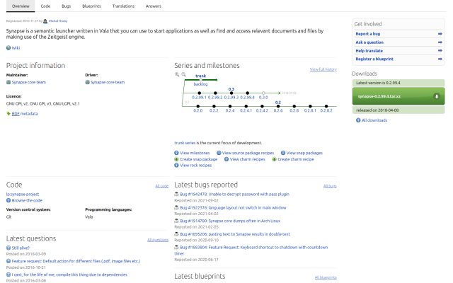
Task: Open View full history link
Action: (323, 69)
